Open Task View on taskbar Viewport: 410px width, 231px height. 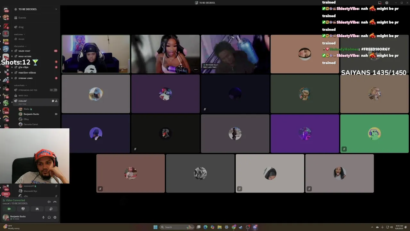pyautogui.click(x=199, y=227)
